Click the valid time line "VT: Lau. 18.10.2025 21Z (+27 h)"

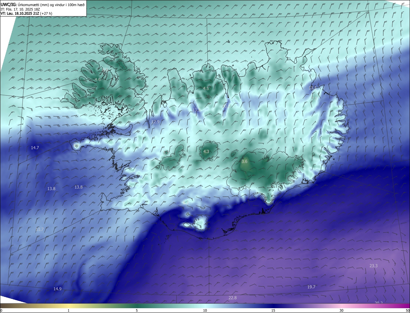[26, 13]
